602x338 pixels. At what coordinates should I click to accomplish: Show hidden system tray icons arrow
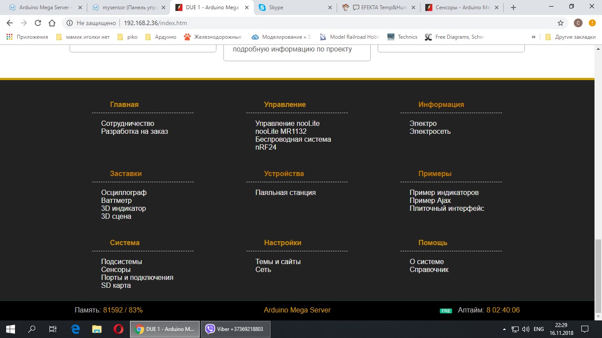point(504,329)
